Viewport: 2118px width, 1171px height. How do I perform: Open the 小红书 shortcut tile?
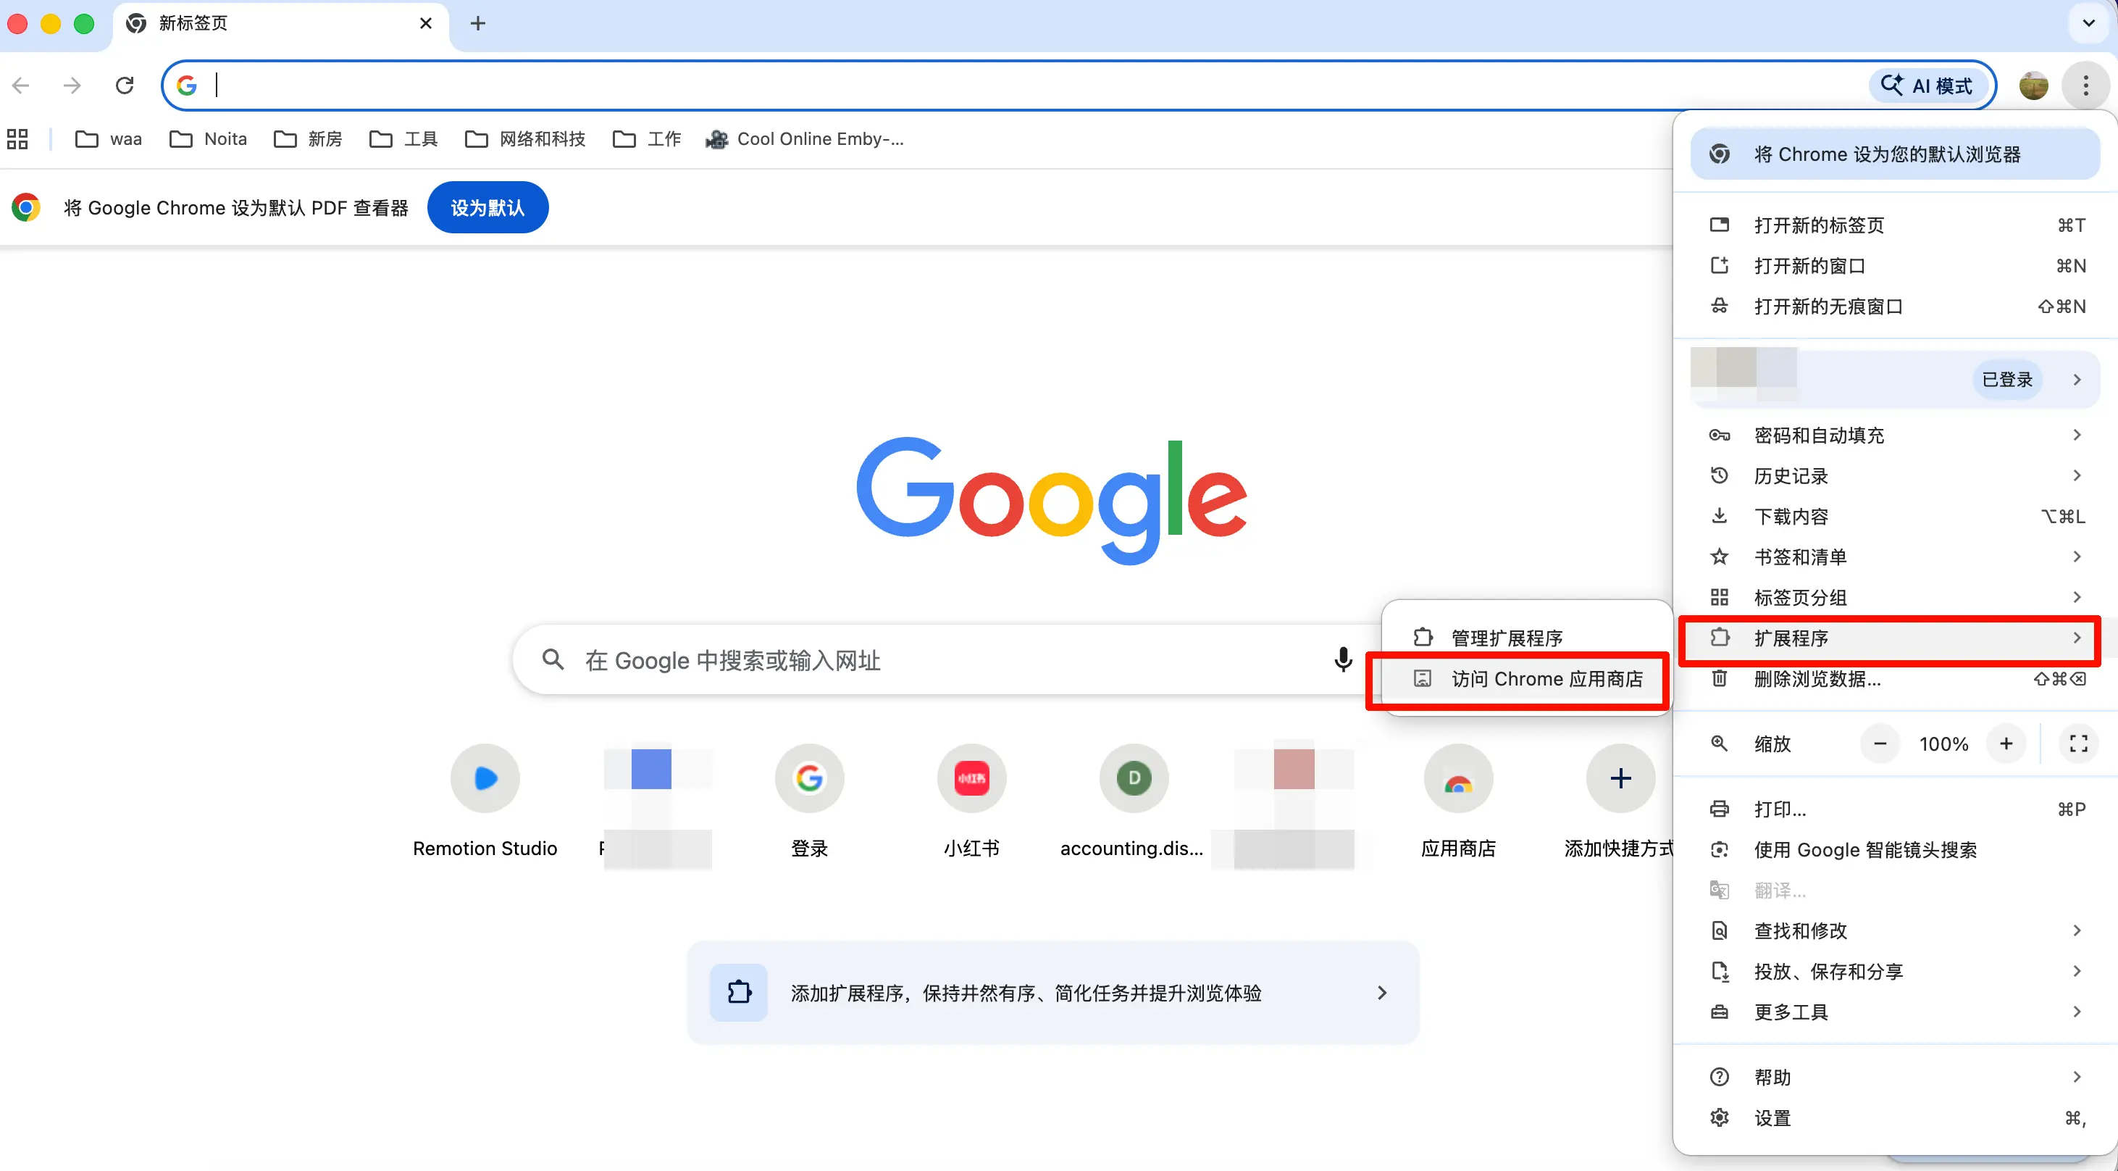(x=971, y=778)
